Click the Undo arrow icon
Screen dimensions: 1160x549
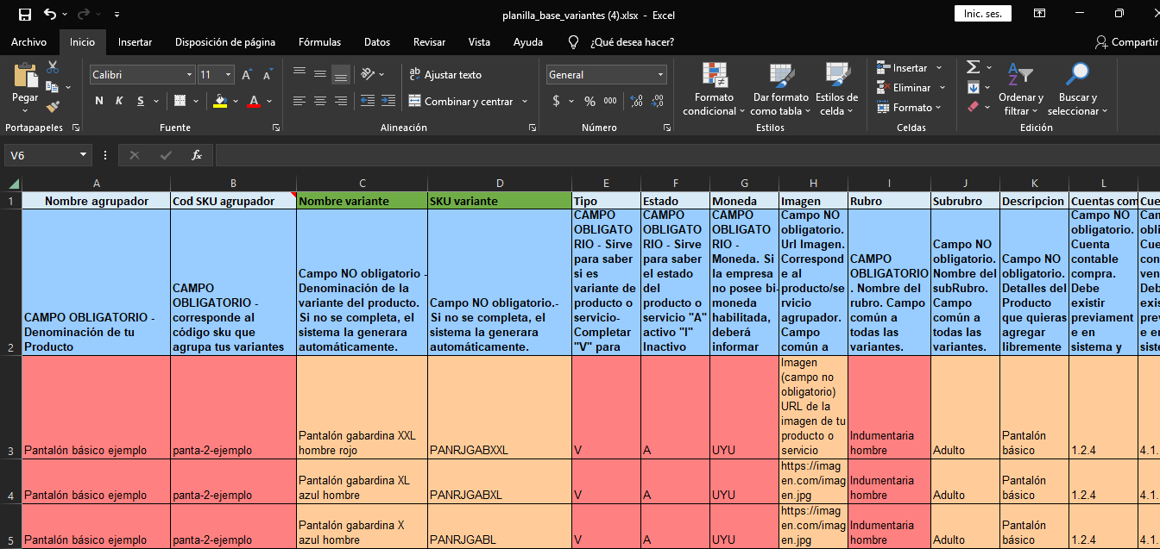tap(50, 15)
